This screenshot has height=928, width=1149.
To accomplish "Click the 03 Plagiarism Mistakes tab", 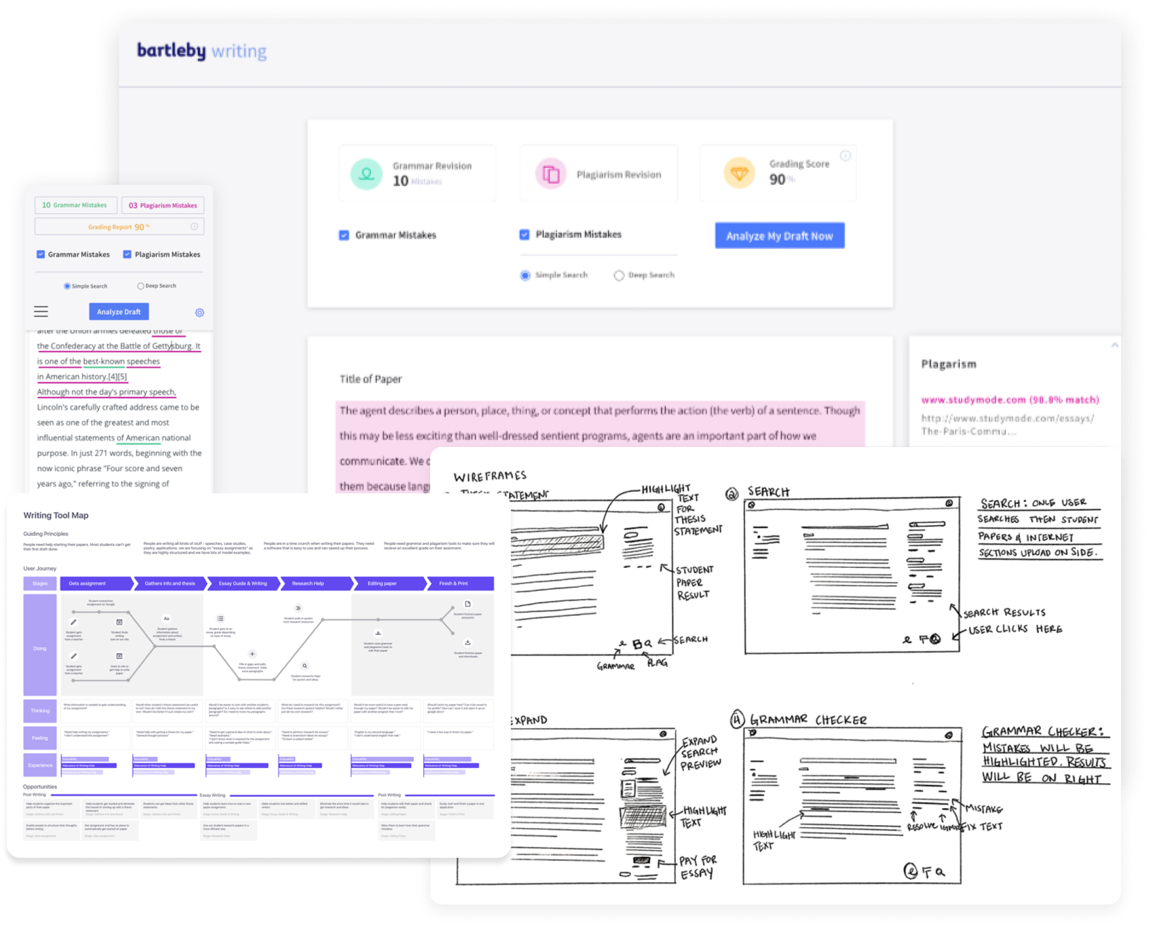I will (163, 205).
